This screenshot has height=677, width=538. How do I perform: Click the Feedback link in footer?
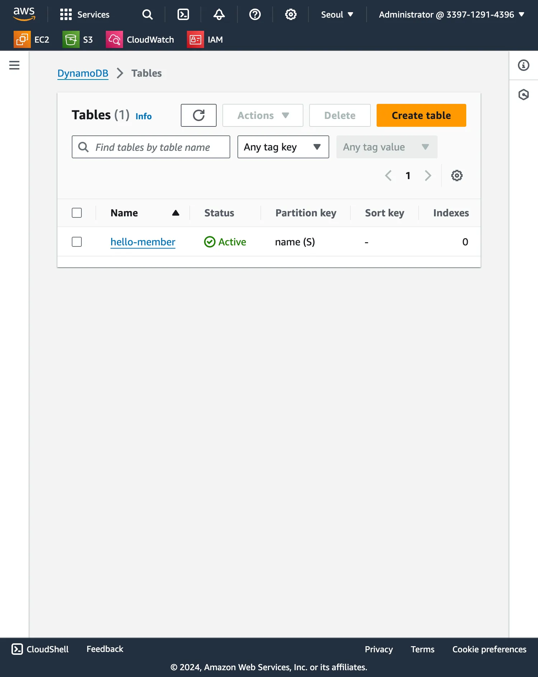[x=105, y=649]
